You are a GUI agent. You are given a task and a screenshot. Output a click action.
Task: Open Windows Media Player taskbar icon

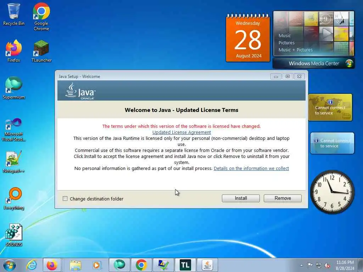click(x=97, y=265)
